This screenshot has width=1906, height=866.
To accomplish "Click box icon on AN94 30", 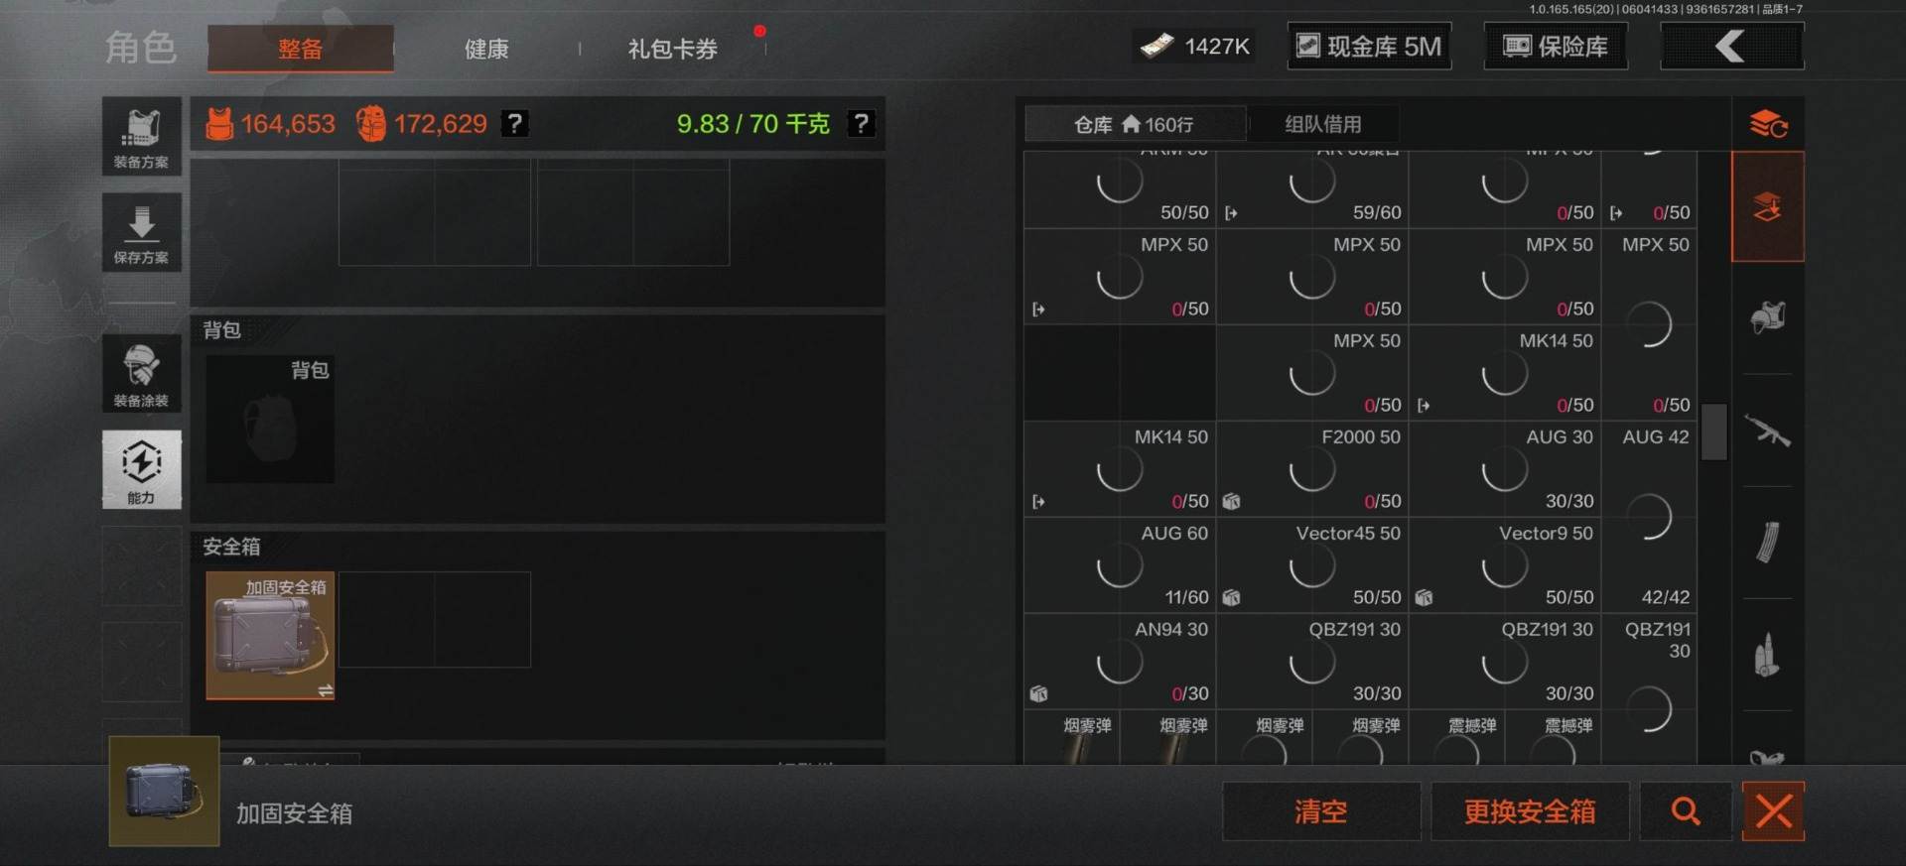I will click(x=1038, y=694).
